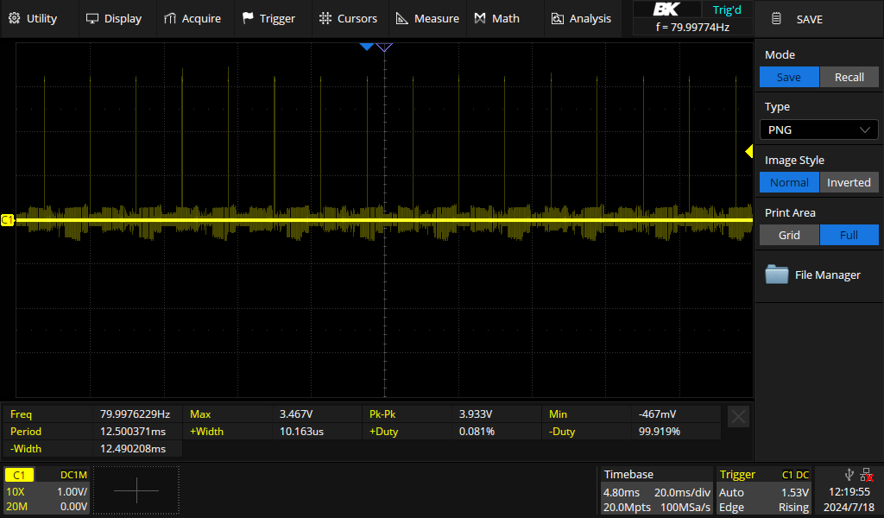884x518 pixels.
Task: Select the C1 channel descriptor box
Action: 47,488
